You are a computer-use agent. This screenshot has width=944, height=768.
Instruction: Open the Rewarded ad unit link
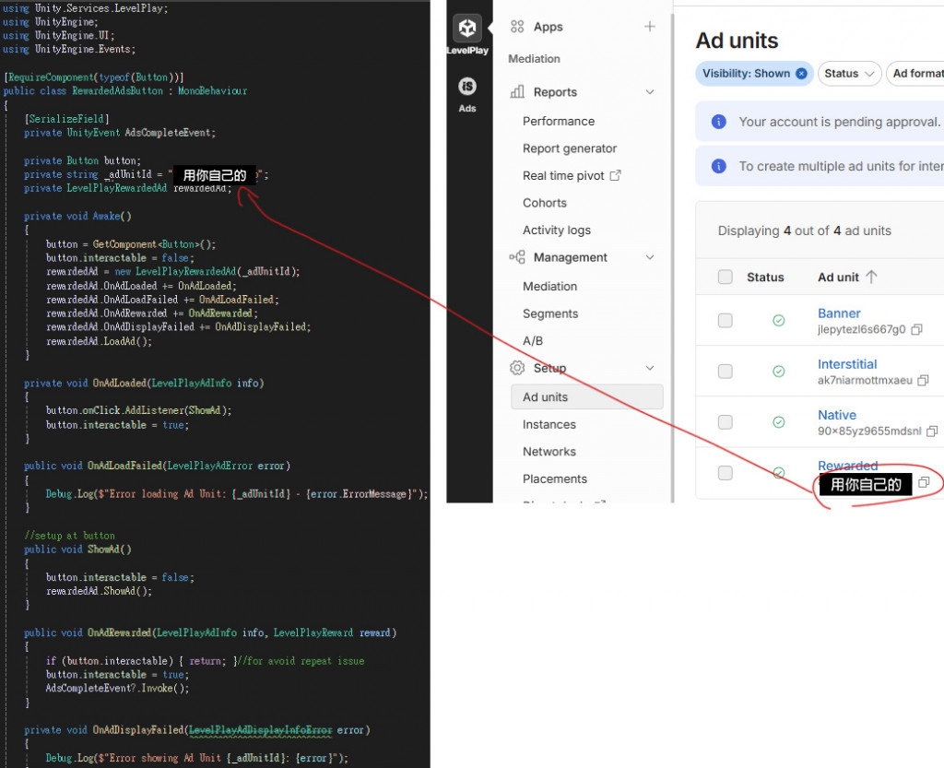click(848, 466)
